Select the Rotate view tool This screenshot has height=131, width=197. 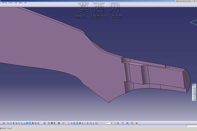coord(16,123)
